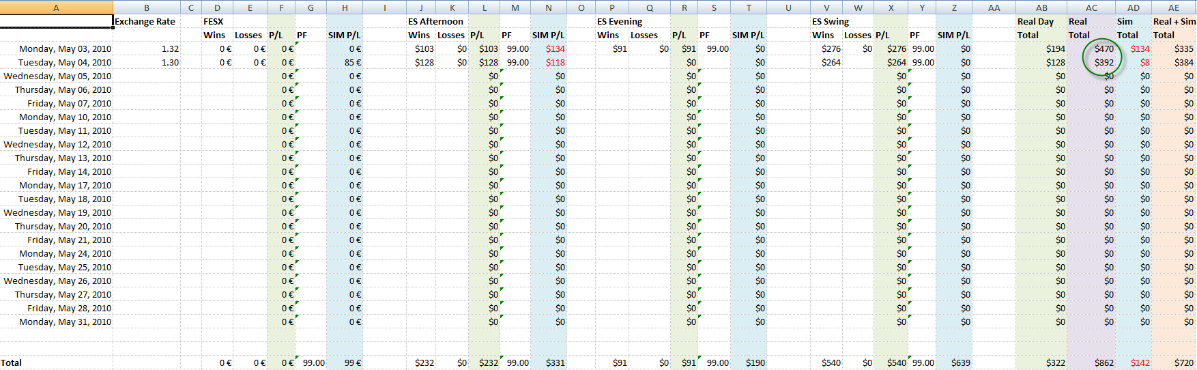Screen dimensions: 1197x370
Task: Select column header T
Action: coord(749,8)
